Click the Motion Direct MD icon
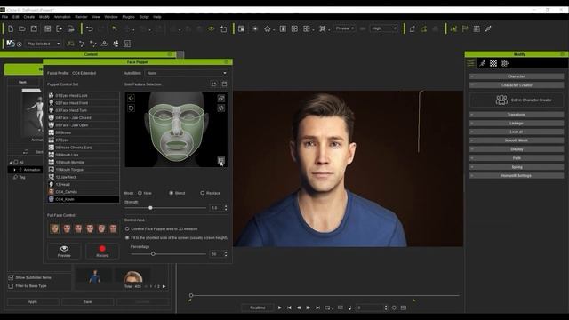 pos(10,44)
